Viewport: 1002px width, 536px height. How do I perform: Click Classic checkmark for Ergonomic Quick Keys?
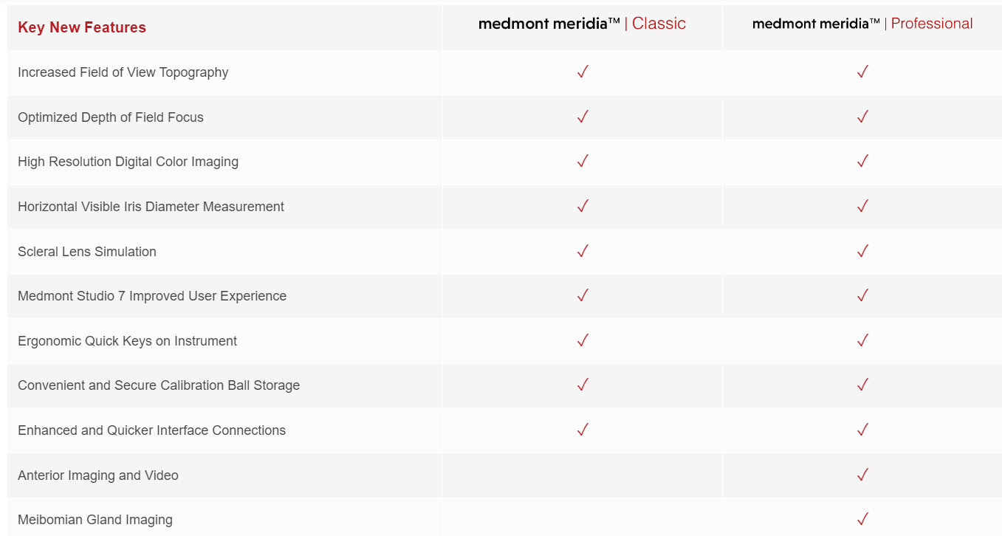(x=583, y=340)
